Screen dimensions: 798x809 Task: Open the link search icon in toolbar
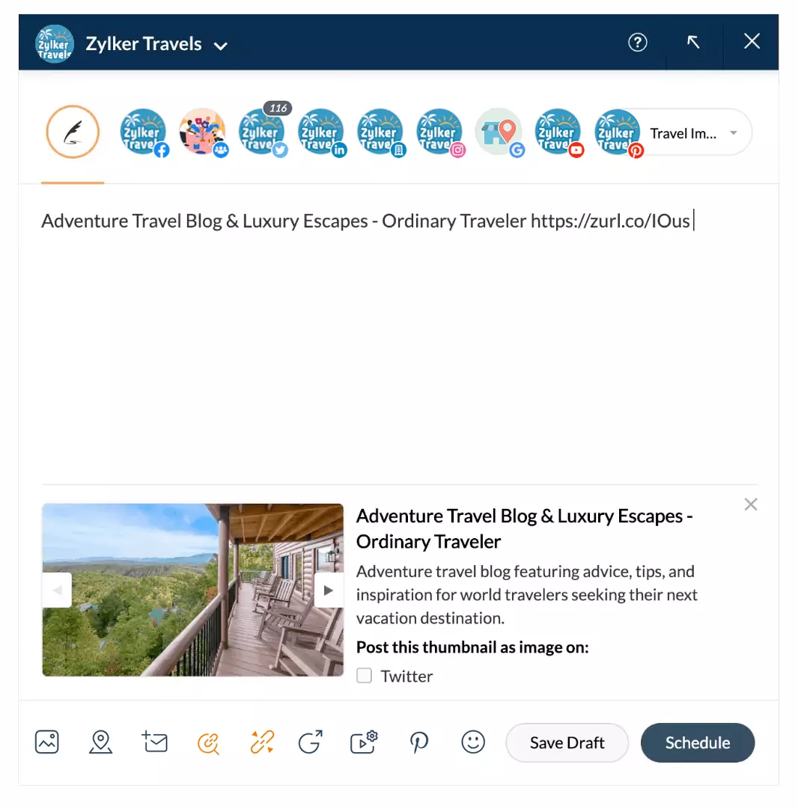(209, 743)
